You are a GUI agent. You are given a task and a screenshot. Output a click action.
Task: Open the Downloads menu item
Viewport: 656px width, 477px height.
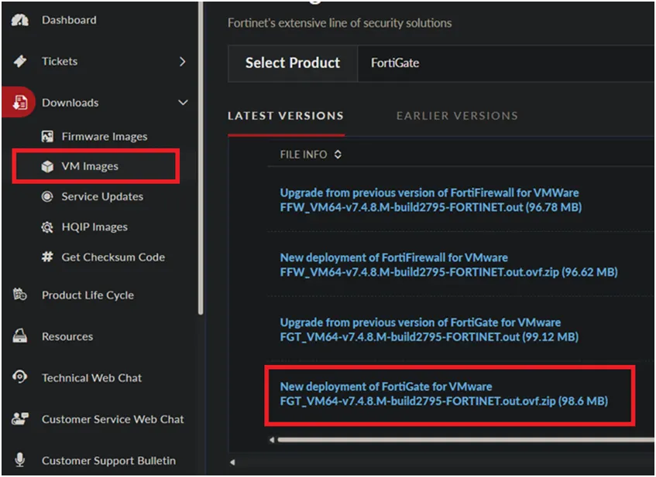70,103
